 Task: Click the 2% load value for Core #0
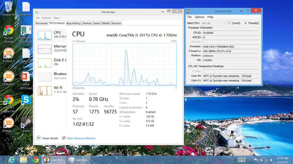250,76
